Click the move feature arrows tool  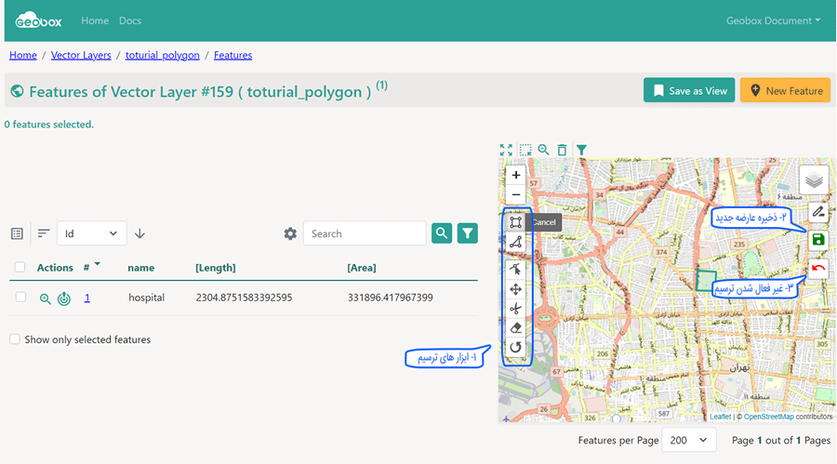point(515,289)
